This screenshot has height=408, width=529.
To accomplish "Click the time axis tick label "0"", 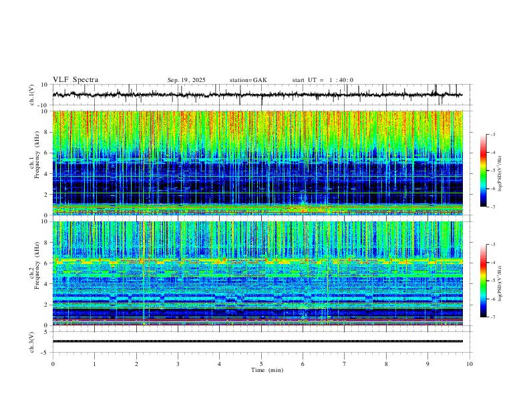I will click(x=53, y=364).
